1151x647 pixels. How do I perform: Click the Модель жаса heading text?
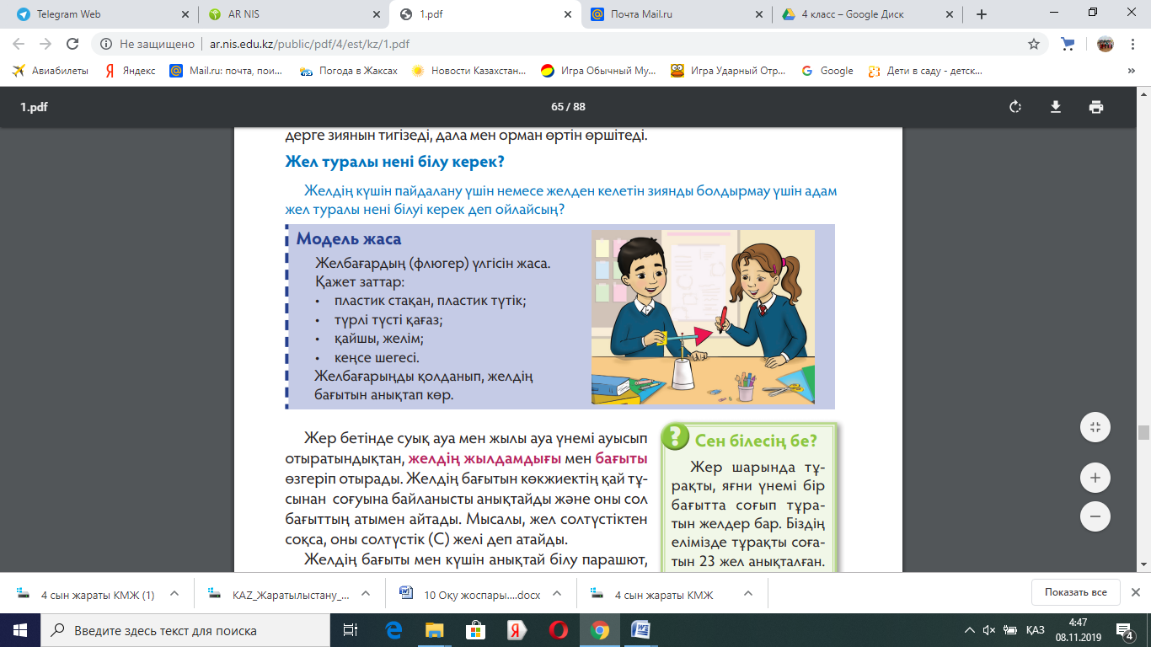point(349,239)
